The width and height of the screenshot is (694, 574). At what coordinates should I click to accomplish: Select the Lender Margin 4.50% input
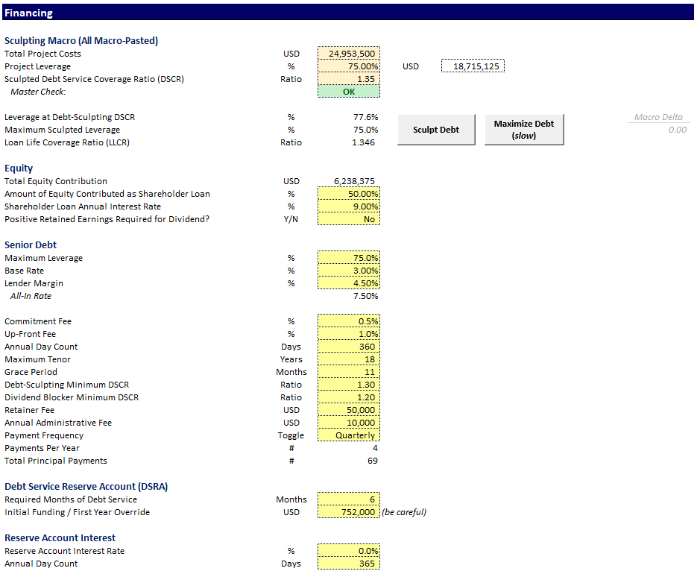[x=349, y=283]
